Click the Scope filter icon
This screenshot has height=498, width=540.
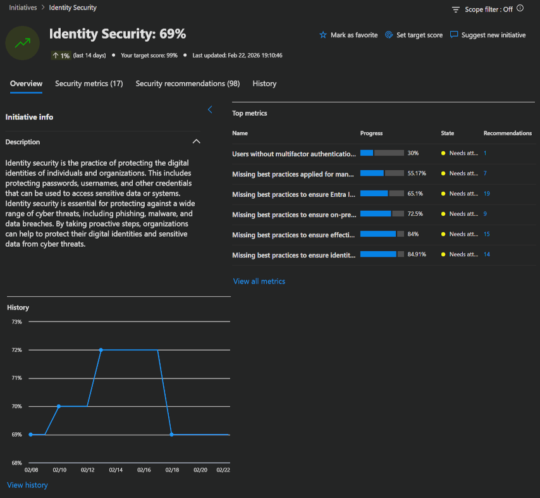pos(455,9)
